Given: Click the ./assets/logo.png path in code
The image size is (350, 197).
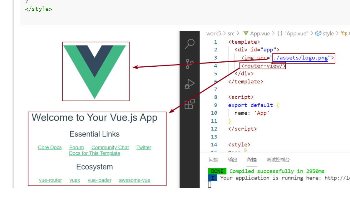Looking at the screenshot, I should 300,58.
